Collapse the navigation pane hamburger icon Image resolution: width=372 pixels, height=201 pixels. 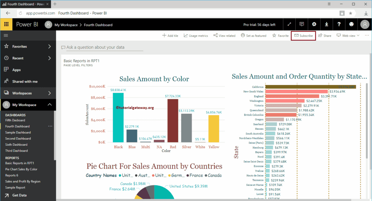click(6, 35)
